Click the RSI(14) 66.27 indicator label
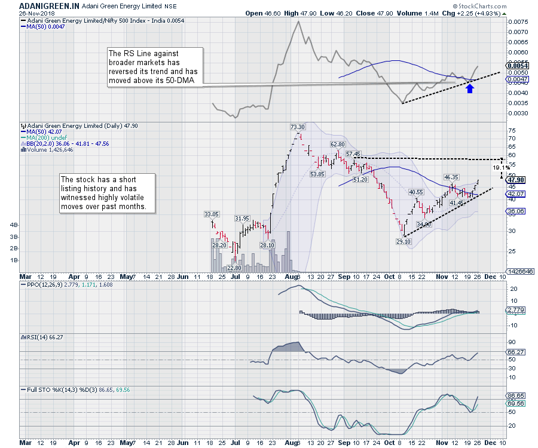 click(x=42, y=337)
